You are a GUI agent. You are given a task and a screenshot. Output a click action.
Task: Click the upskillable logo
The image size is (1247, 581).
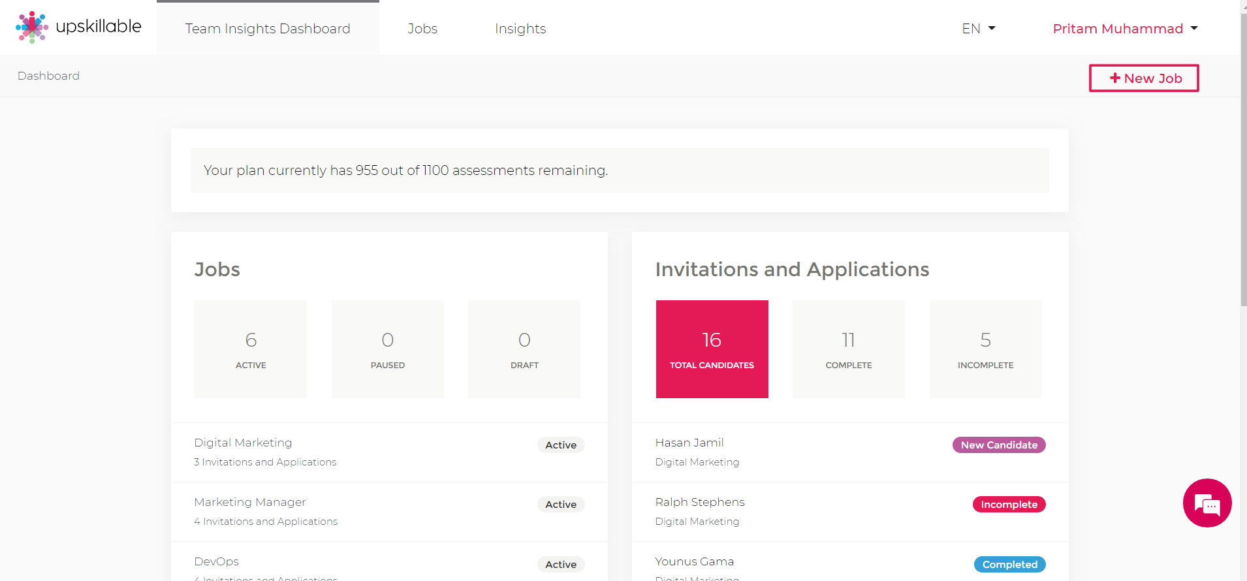pos(78,27)
